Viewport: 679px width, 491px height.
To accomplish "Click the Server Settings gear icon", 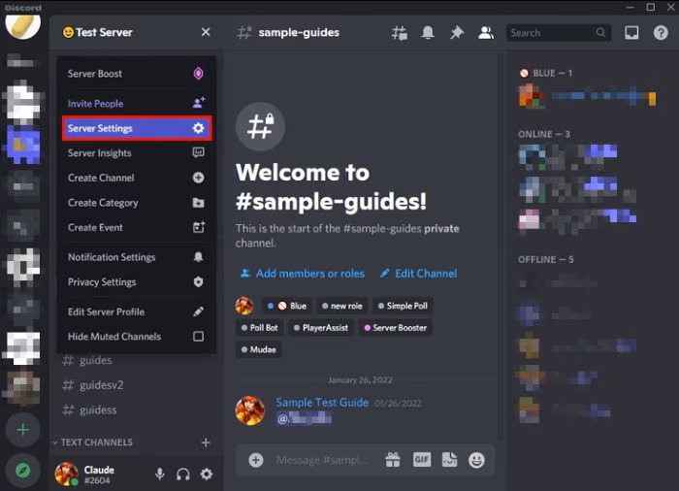I will 198,128.
